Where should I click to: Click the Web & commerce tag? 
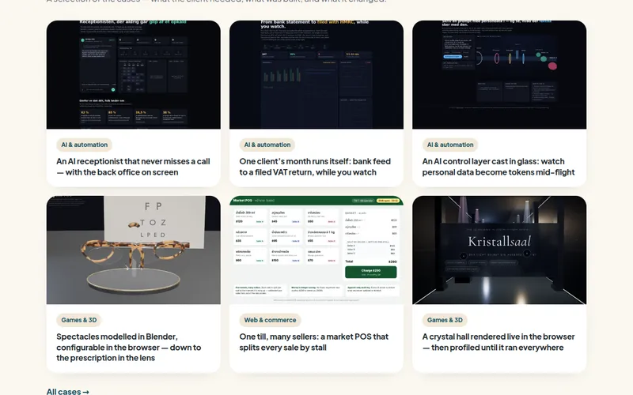tap(270, 320)
